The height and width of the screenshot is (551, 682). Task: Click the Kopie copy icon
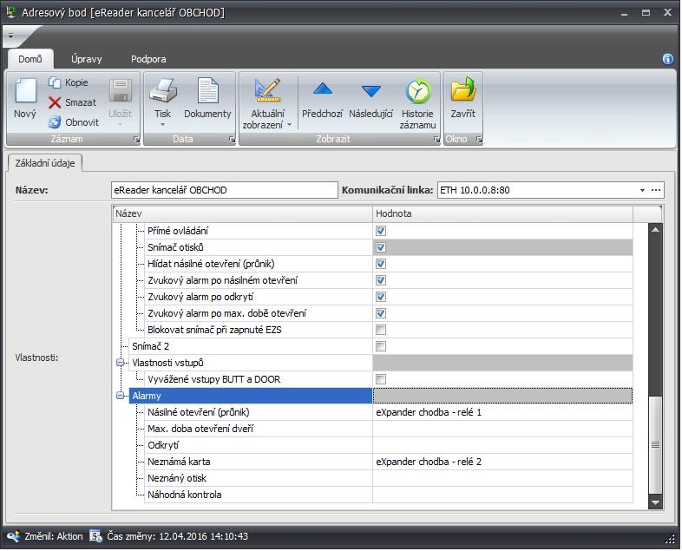coord(55,82)
